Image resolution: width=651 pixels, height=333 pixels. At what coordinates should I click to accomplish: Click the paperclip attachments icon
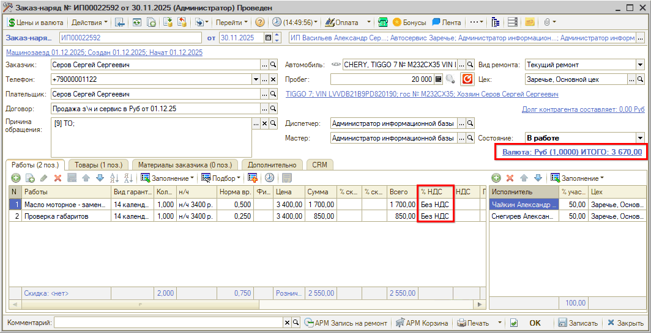tap(546, 22)
